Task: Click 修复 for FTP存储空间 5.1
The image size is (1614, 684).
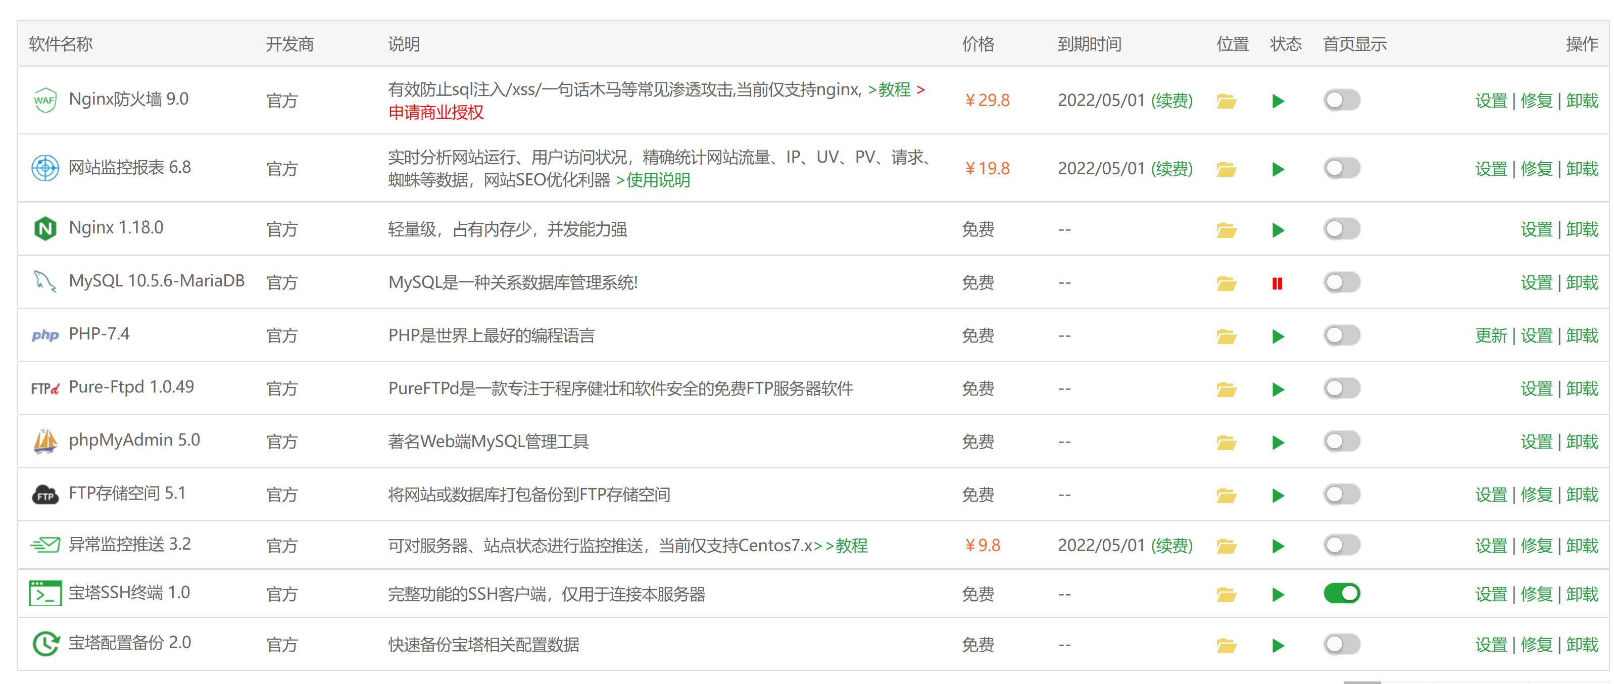Action: click(1536, 496)
